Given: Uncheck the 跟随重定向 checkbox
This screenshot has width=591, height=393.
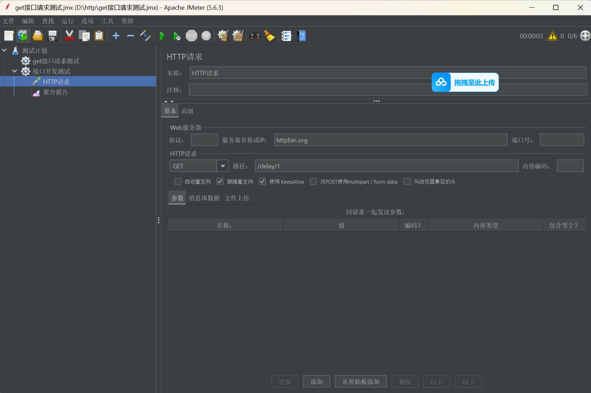Looking at the screenshot, I should click(220, 182).
